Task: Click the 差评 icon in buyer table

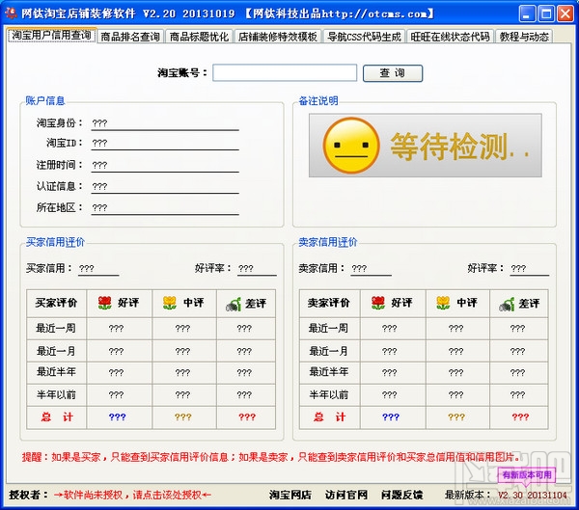Action: click(234, 304)
